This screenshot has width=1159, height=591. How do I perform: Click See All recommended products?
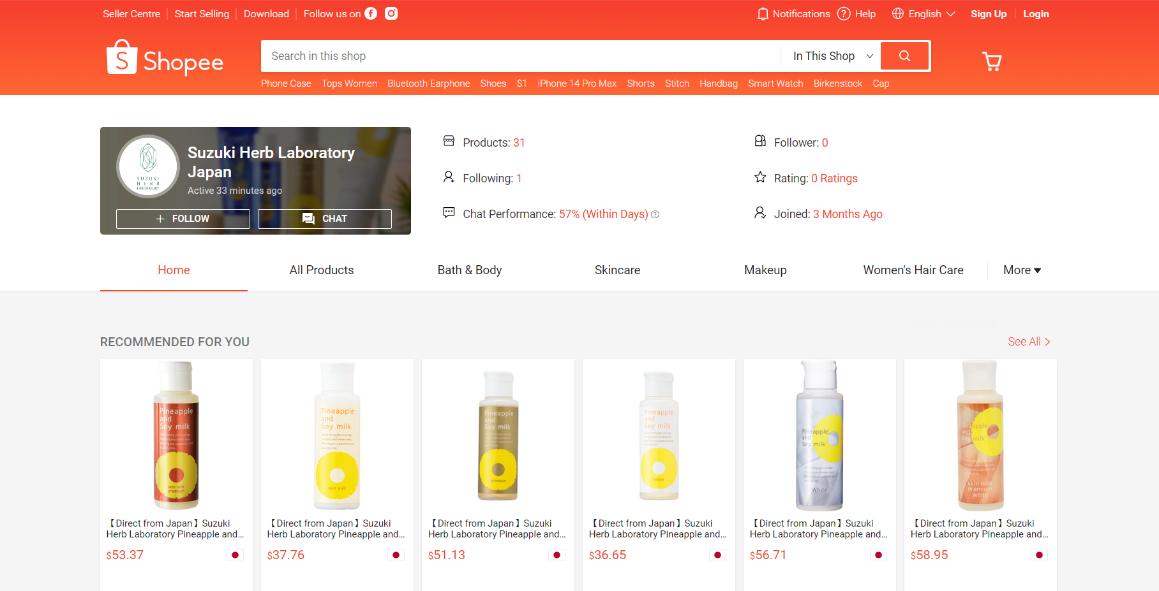[1029, 342]
